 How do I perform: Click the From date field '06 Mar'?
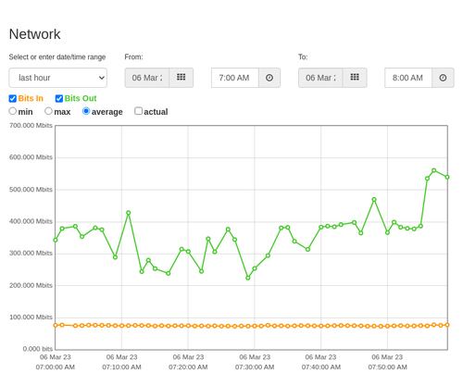pos(147,78)
